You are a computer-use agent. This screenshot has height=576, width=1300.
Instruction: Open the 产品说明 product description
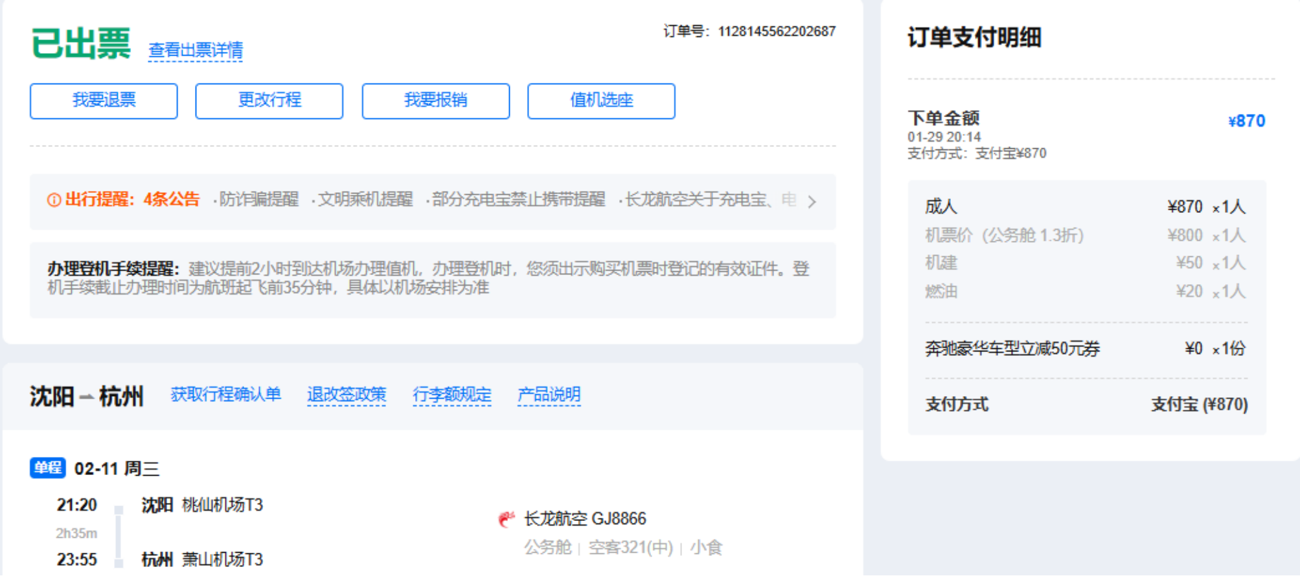coord(549,394)
